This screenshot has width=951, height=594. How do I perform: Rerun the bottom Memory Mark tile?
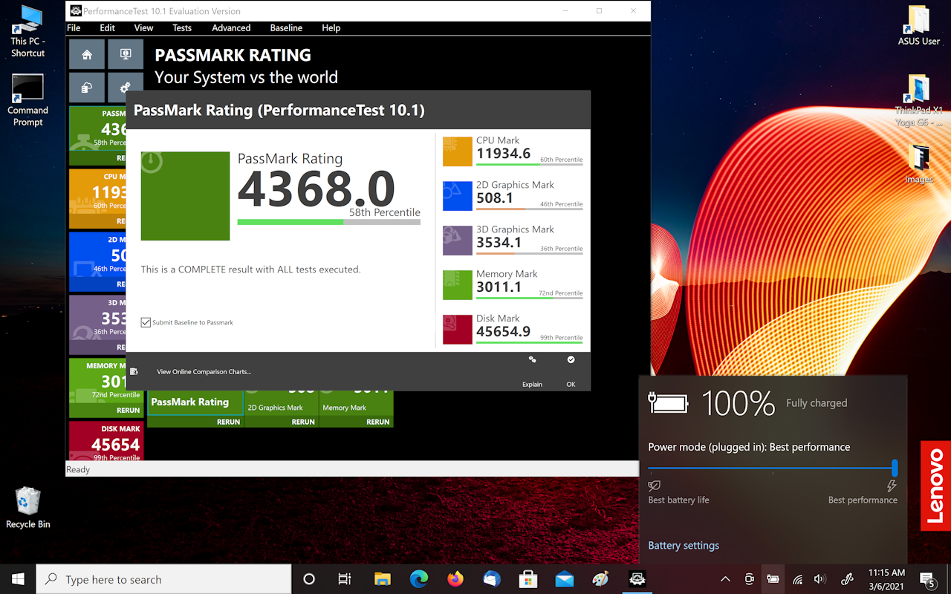coord(377,422)
